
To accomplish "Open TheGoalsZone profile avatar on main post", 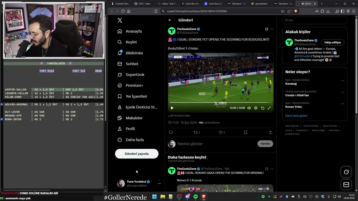I will click(172, 31).
